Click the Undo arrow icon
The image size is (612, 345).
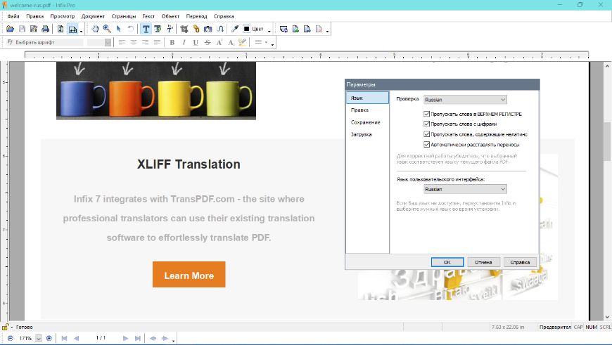130,29
